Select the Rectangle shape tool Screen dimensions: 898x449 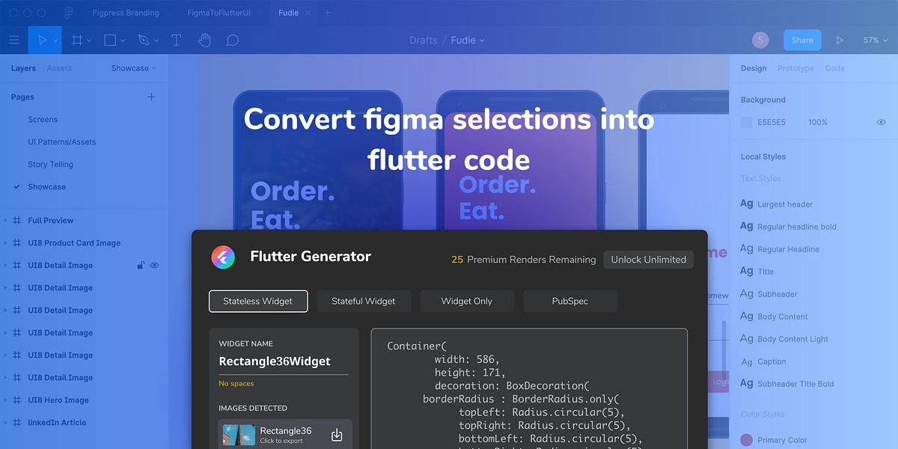tap(110, 40)
